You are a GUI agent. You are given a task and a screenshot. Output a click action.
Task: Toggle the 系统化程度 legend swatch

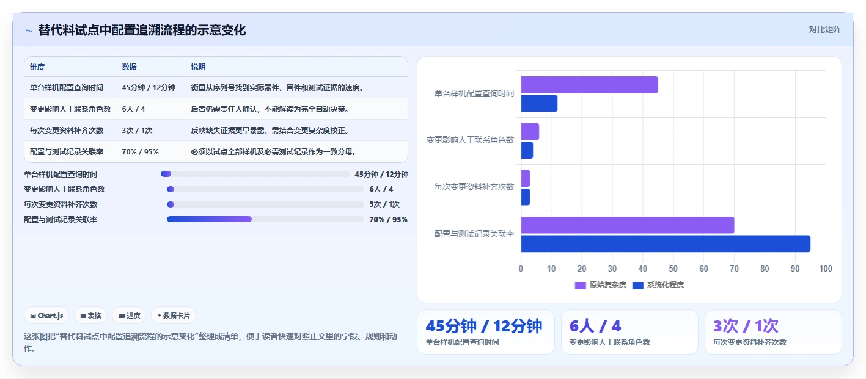[x=638, y=285]
